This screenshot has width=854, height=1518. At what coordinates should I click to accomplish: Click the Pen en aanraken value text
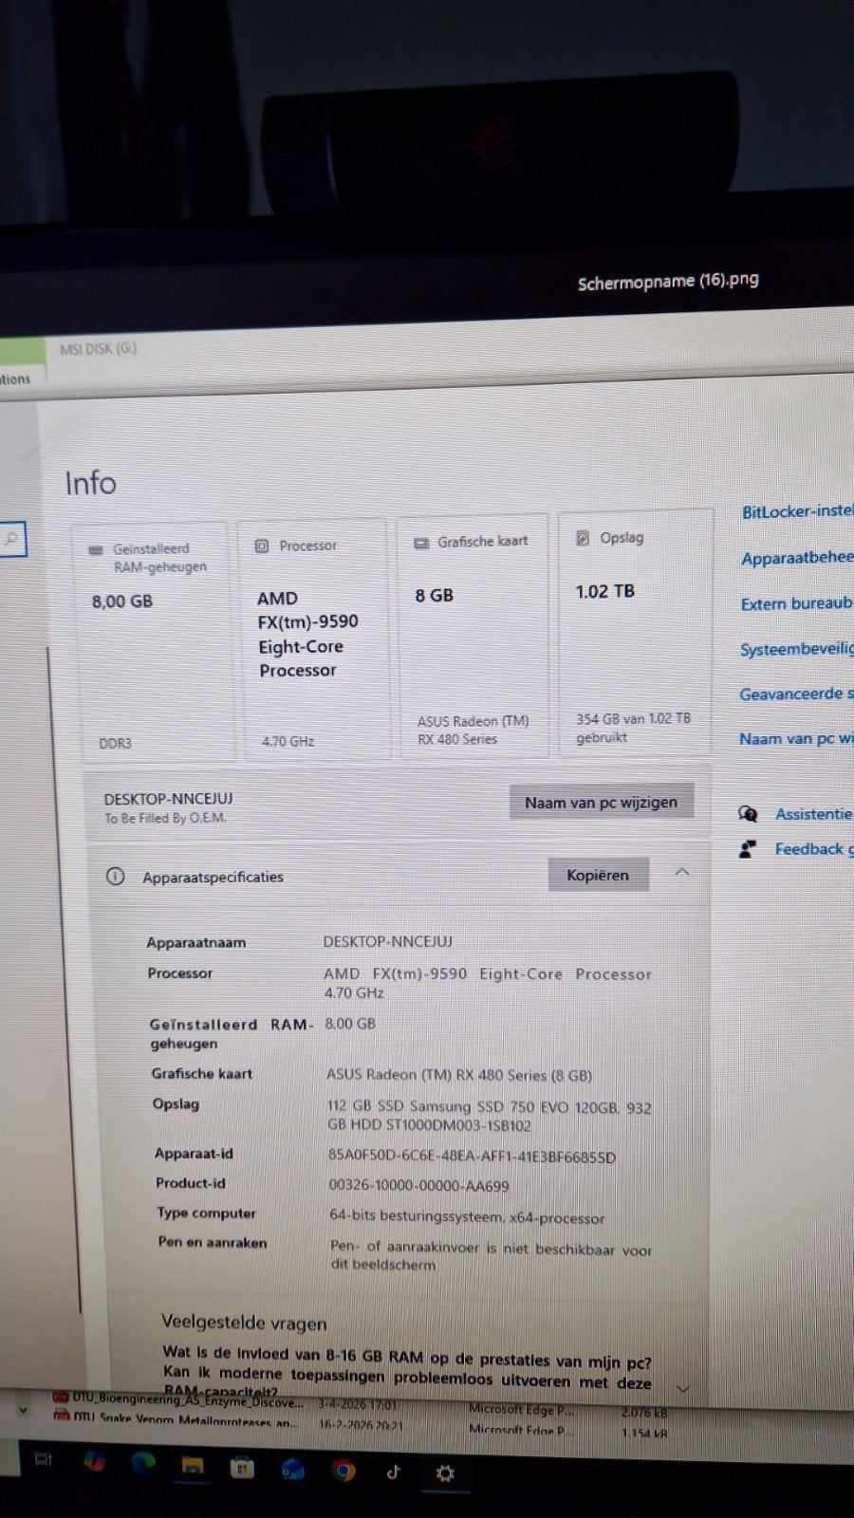[492, 1256]
